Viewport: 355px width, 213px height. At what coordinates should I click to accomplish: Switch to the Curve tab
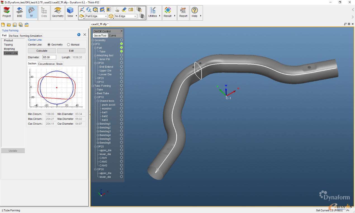point(112,35)
